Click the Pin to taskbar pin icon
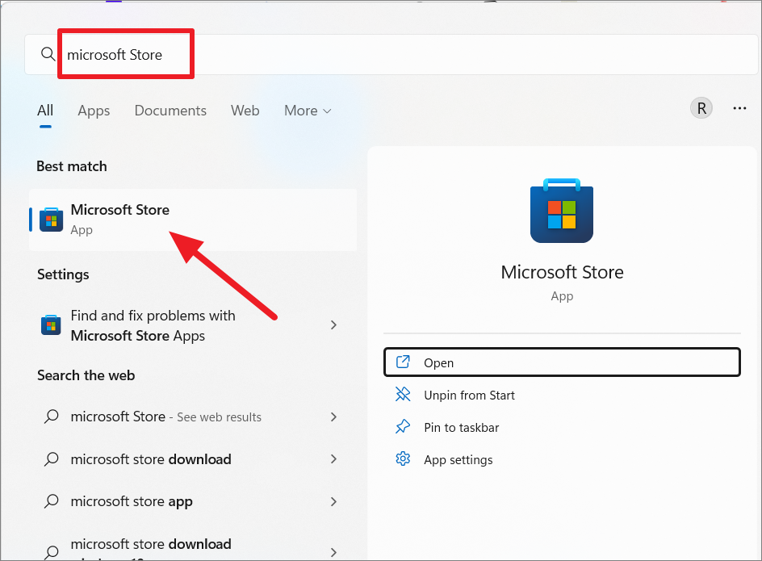 coord(403,427)
